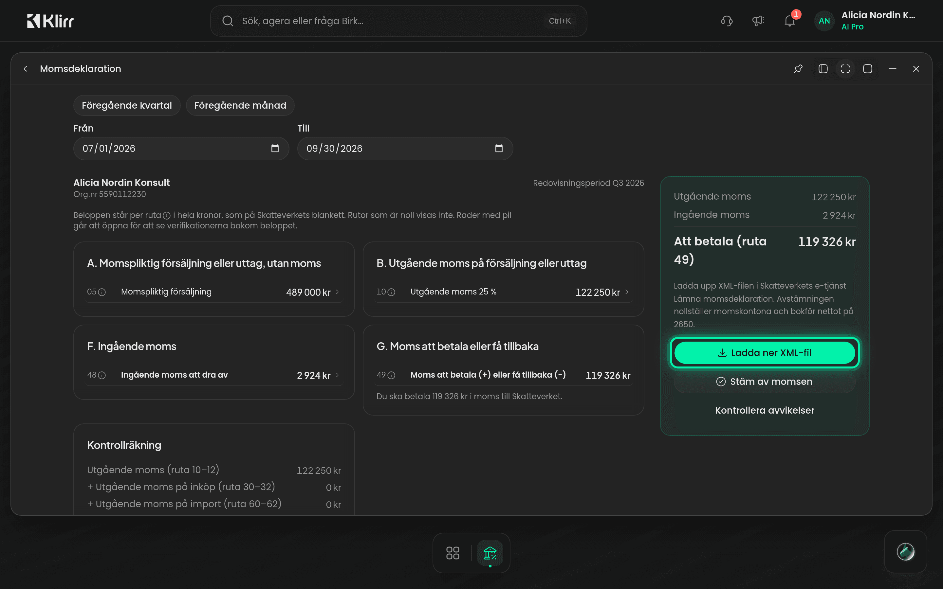Edit the Till date field

(x=405, y=148)
